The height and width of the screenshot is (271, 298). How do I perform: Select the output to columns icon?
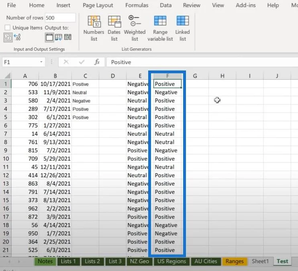click(x=67, y=37)
